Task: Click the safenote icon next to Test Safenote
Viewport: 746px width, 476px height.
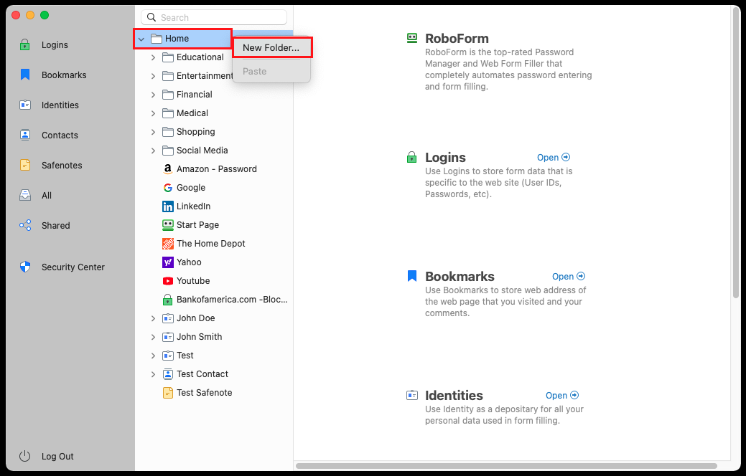Action: tap(167, 392)
